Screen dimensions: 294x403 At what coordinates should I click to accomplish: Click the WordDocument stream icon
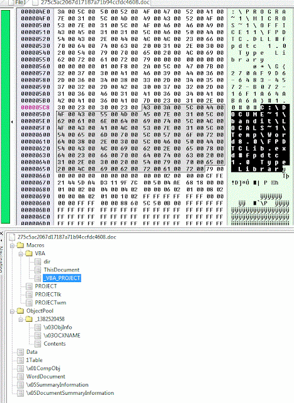(20, 377)
